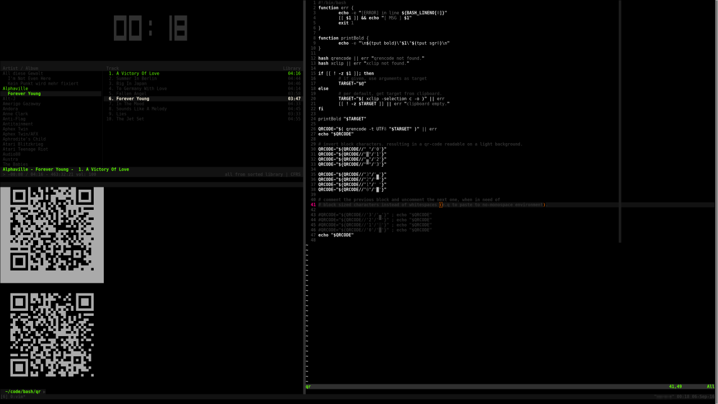Image resolution: width=718 pixels, height=404 pixels.
Task: Click the Alphaville artist entry
Action: pos(15,89)
